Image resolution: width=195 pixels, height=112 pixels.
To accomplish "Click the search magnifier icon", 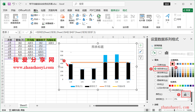I will (76, 4).
